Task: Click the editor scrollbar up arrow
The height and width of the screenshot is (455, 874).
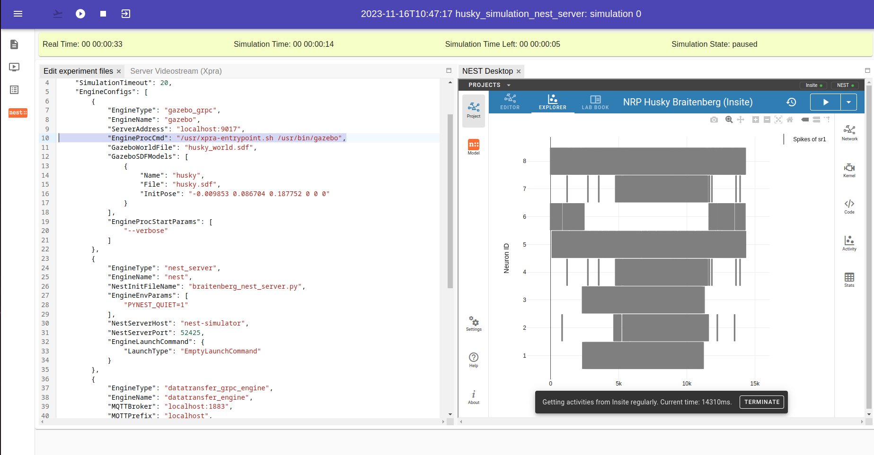Action: 450,82
